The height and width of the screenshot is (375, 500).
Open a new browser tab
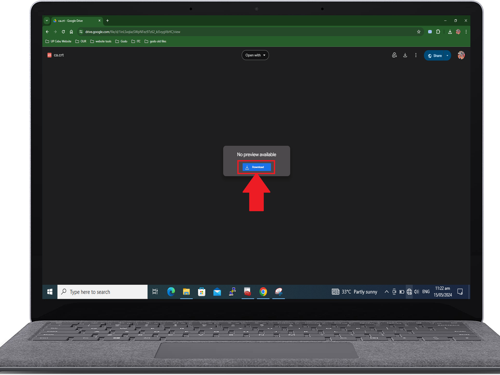coord(107,21)
